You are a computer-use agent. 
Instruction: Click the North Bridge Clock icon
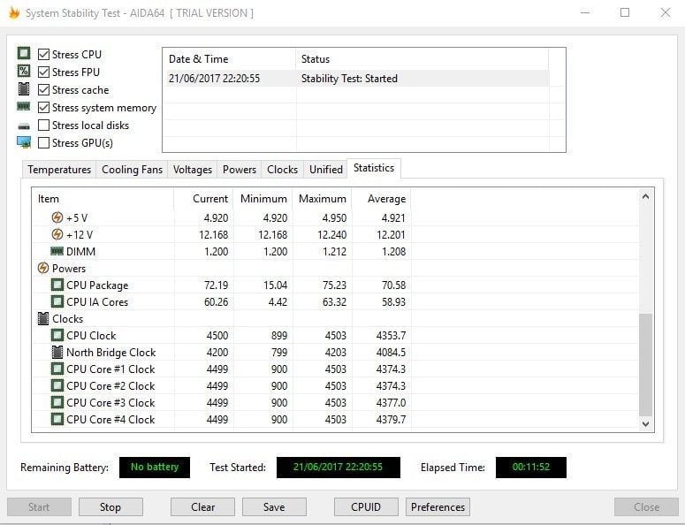pyautogui.click(x=57, y=352)
